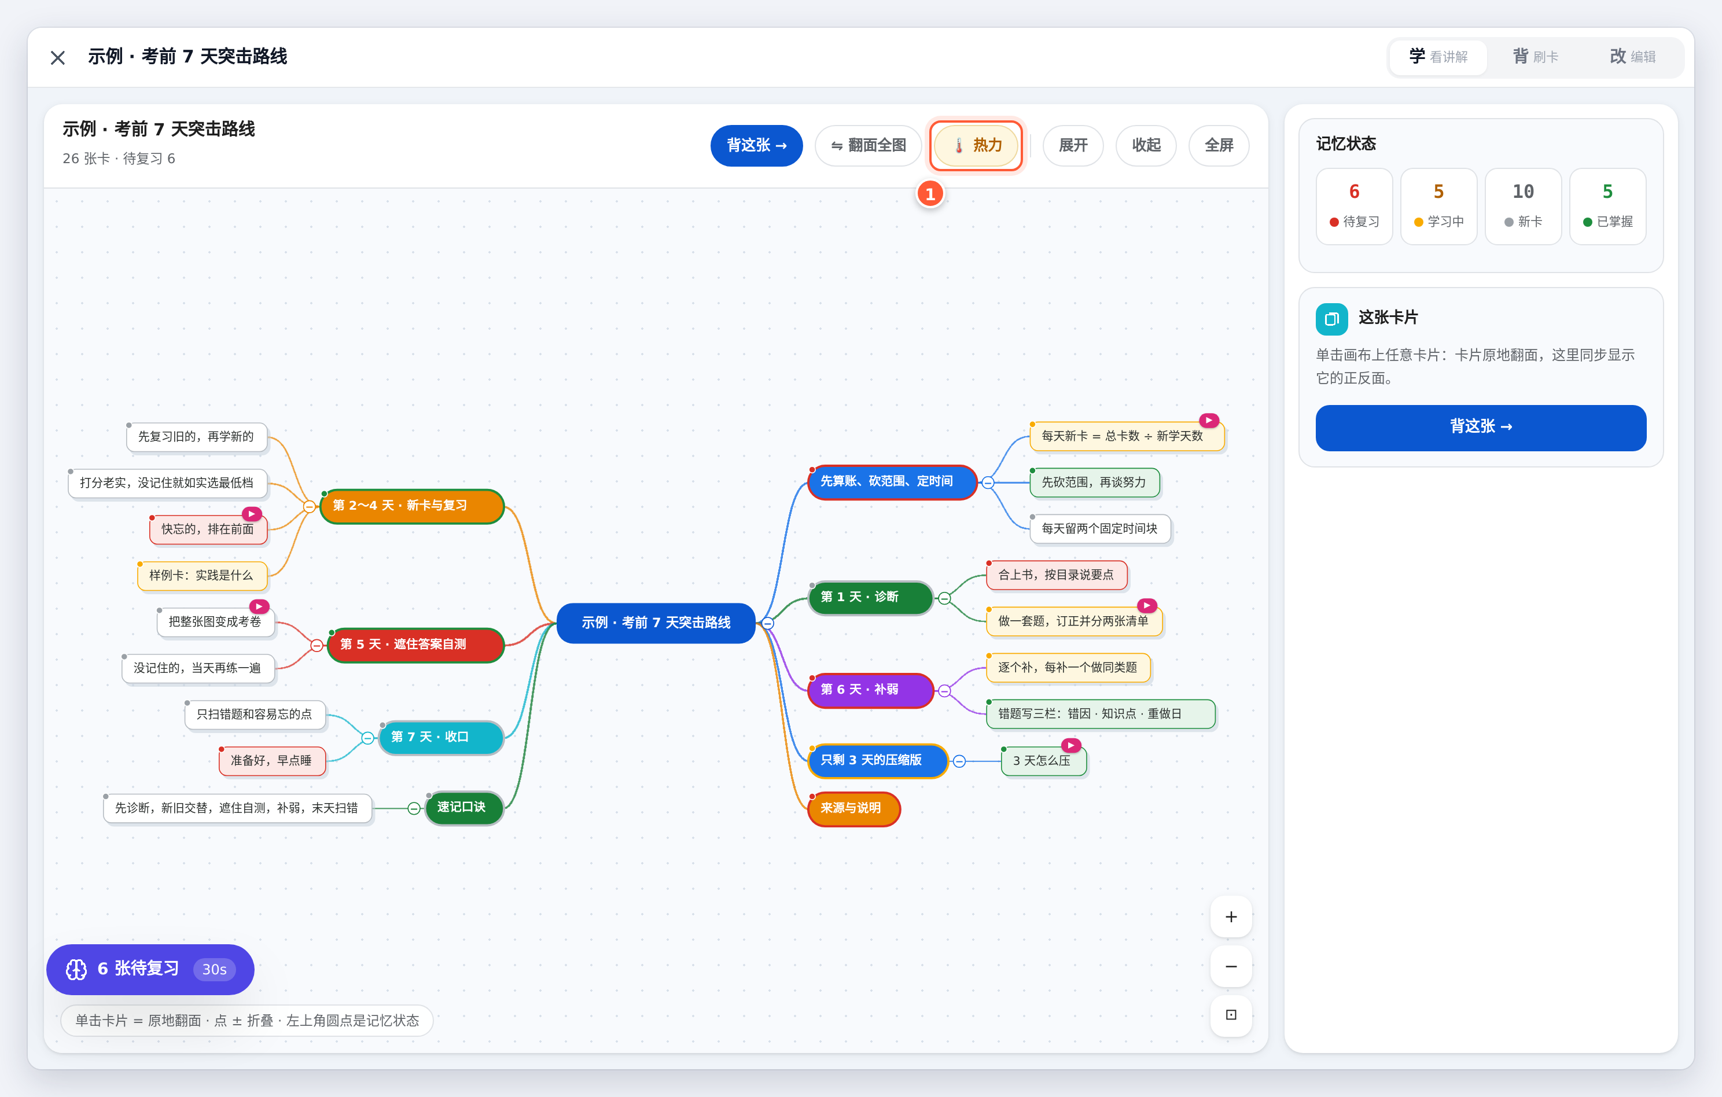Switch to 学 看讲解 tab
The image size is (1722, 1097).
pos(1438,57)
